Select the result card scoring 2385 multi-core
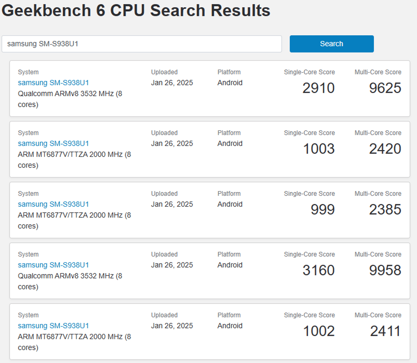Screen dimensions: 417x363 click(x=208, y=210)
